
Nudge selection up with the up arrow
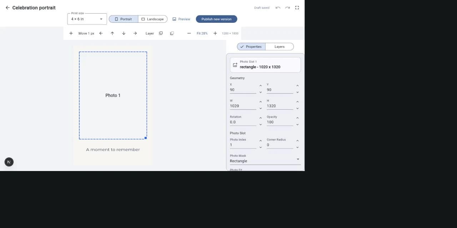pyautogui.click(x=112, y=33)
